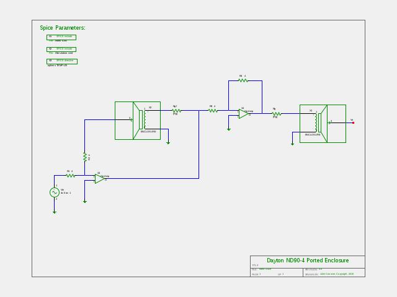This screenshot has width=397, height=297.
Task: Select the long wire from lower OpAmp output
Action: click(152, 179)
